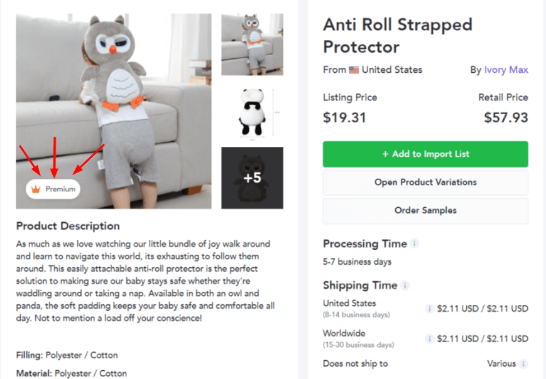Select the panda protector thumbnail
546x379 pixels.
(252, 112)
